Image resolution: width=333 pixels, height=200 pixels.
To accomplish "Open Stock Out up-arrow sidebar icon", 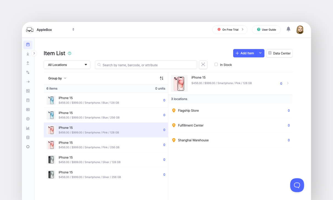I will coord(28,63).
